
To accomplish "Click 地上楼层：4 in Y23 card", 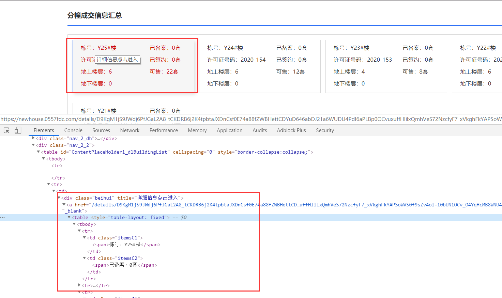I will [349, 72].
